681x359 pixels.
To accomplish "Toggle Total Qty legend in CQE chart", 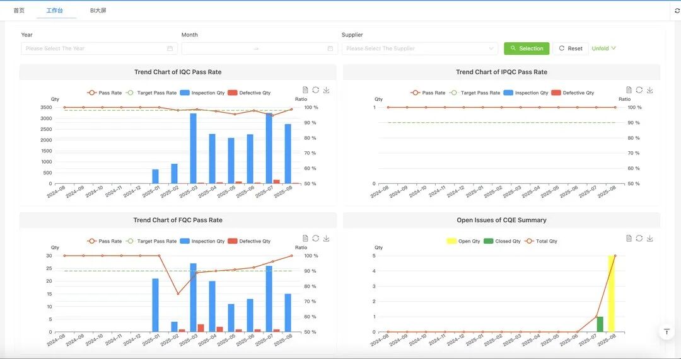I will 541,241.
